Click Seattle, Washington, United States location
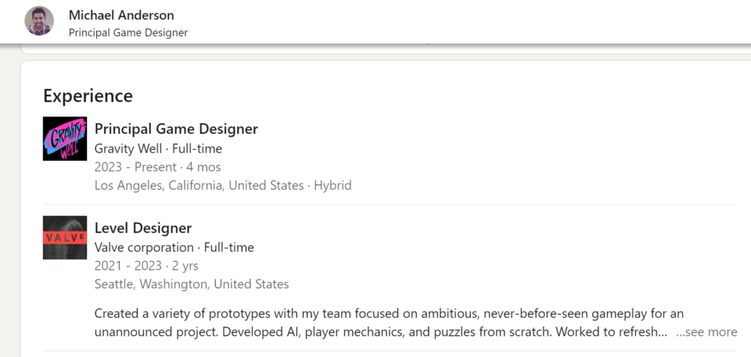 192,284
